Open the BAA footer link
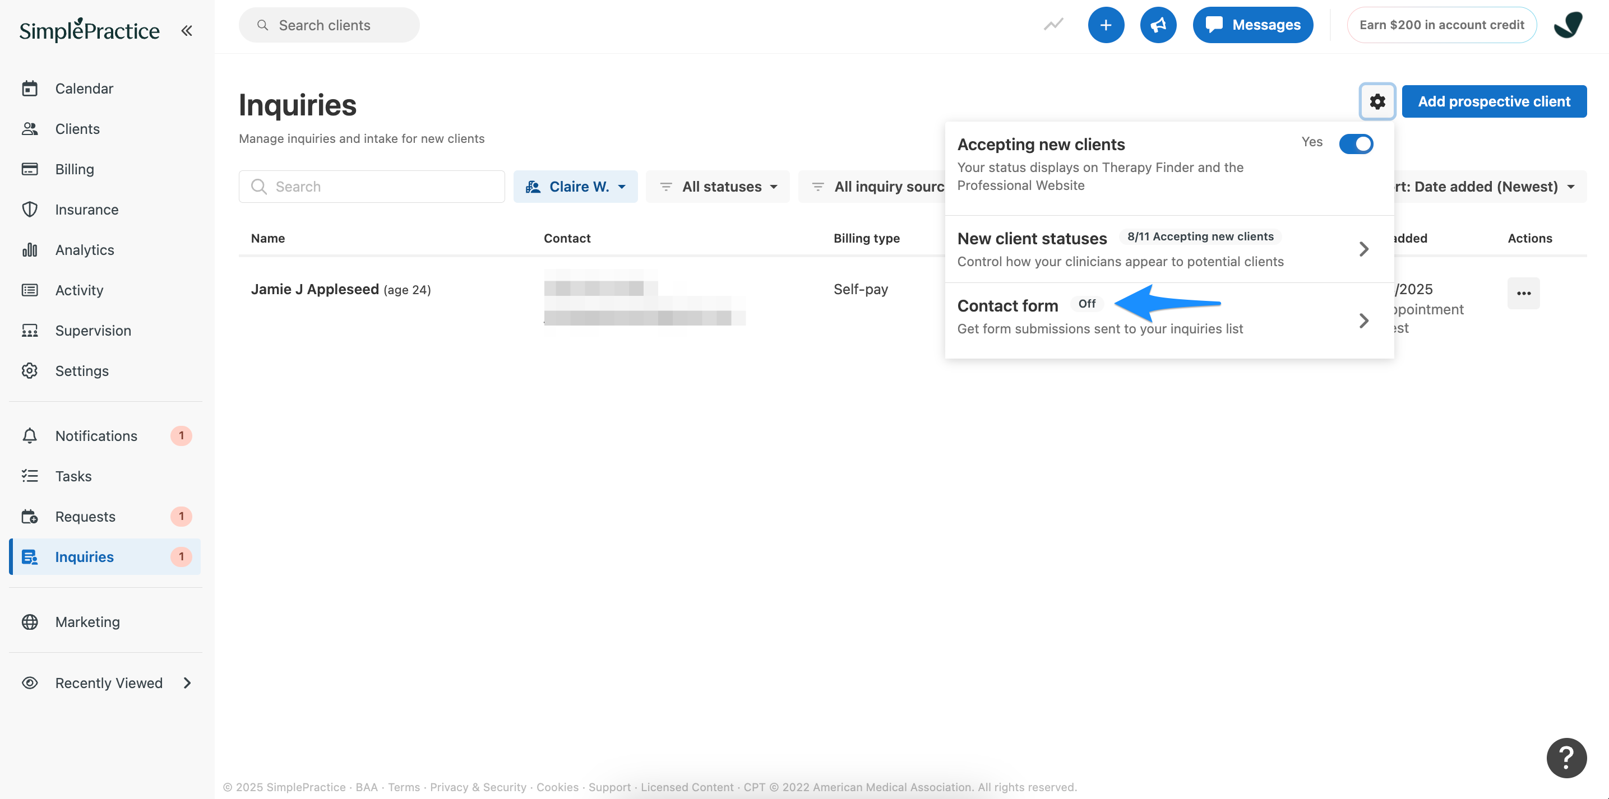Viewport: 1609px width, 799px height. [x=367, y=787]
